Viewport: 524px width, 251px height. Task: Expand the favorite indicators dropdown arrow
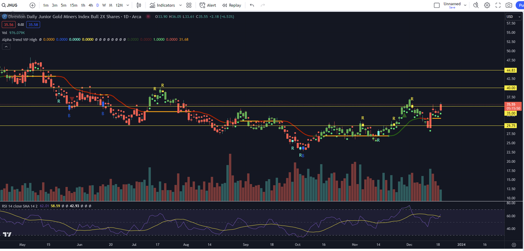point(179,5)
